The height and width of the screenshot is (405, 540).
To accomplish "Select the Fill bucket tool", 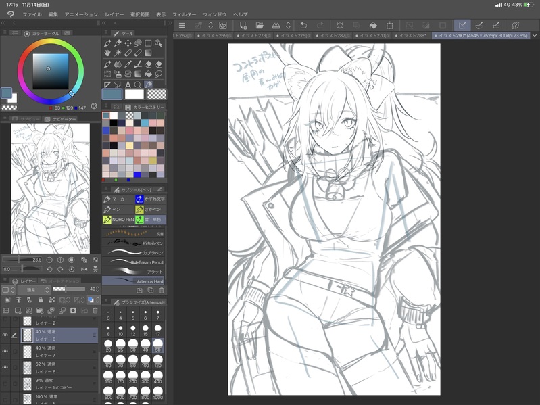I will 148,74.
